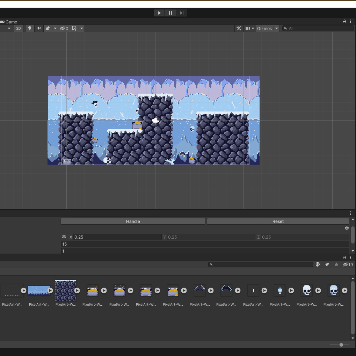Toggle scene audio with the speaker icon

tap(39, 28)
